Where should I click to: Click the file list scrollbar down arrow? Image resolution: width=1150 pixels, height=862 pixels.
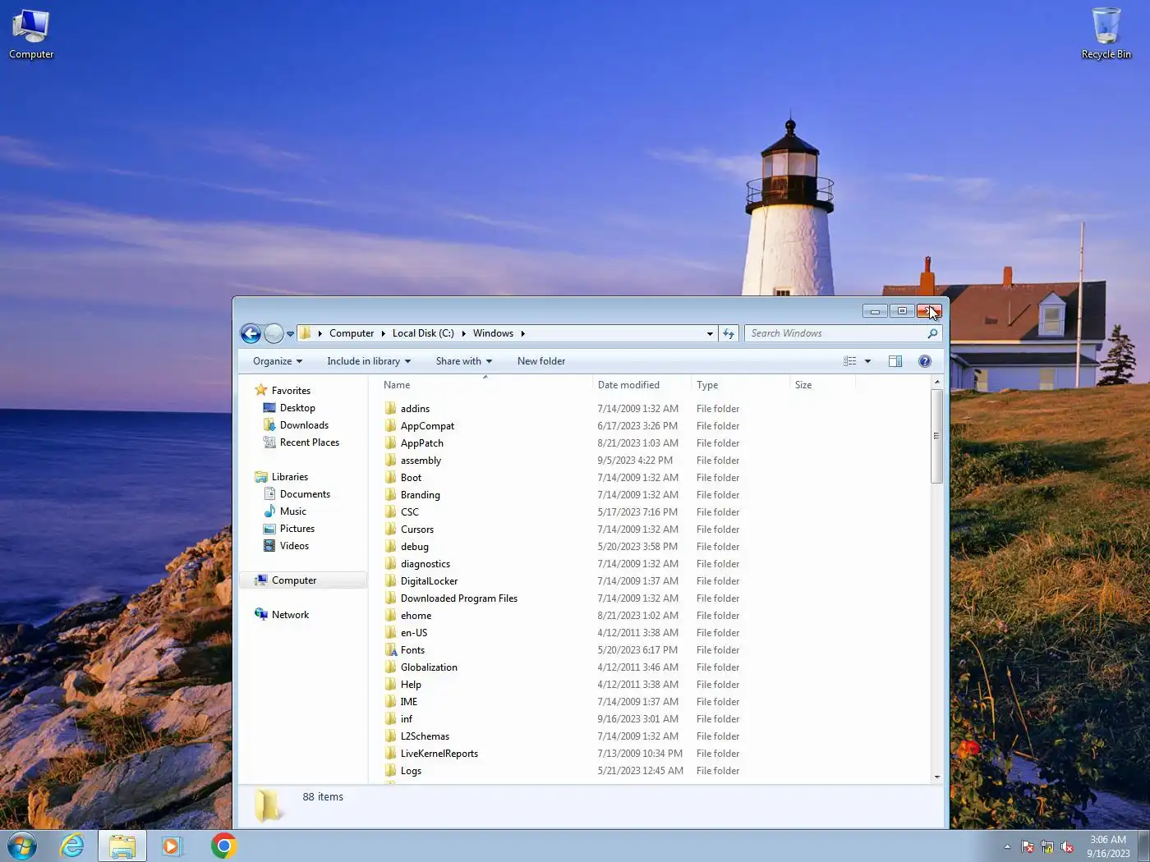click(936, 777)
